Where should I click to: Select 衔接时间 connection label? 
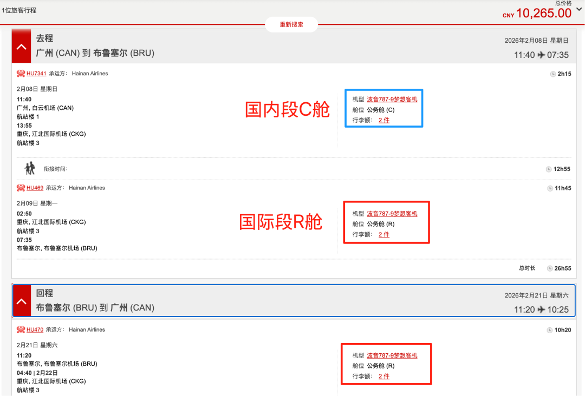(x=56, y=169)
